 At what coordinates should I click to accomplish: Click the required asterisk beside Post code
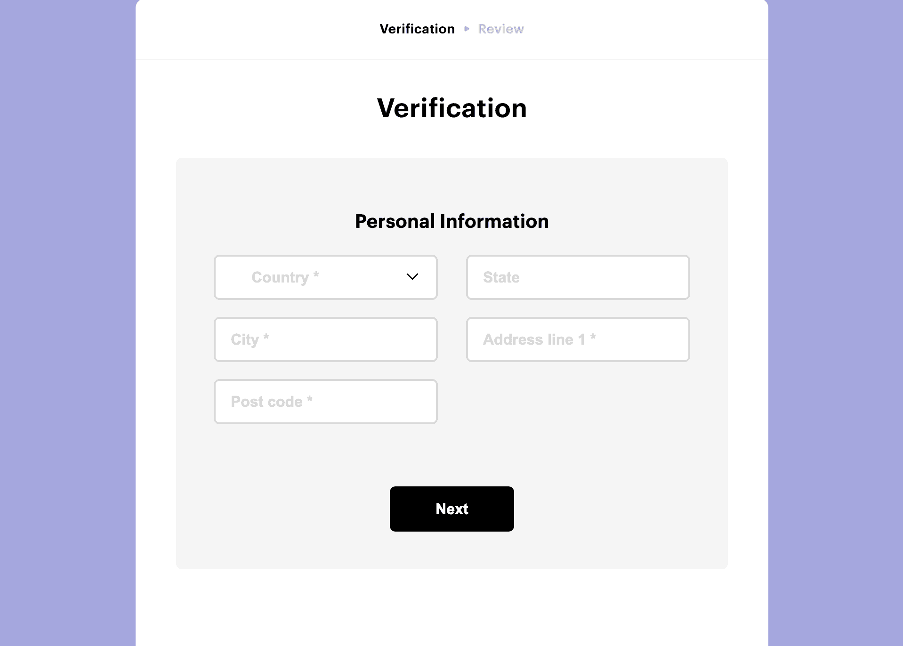coord(310,399)
